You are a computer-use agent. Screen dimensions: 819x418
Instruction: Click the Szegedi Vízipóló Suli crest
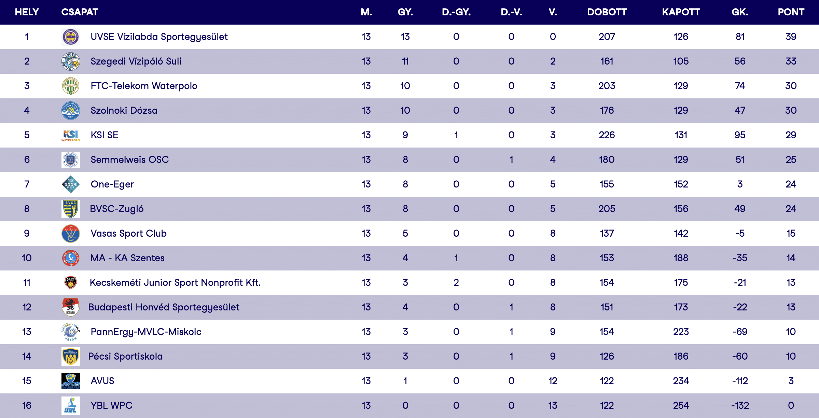coord(70,61)
